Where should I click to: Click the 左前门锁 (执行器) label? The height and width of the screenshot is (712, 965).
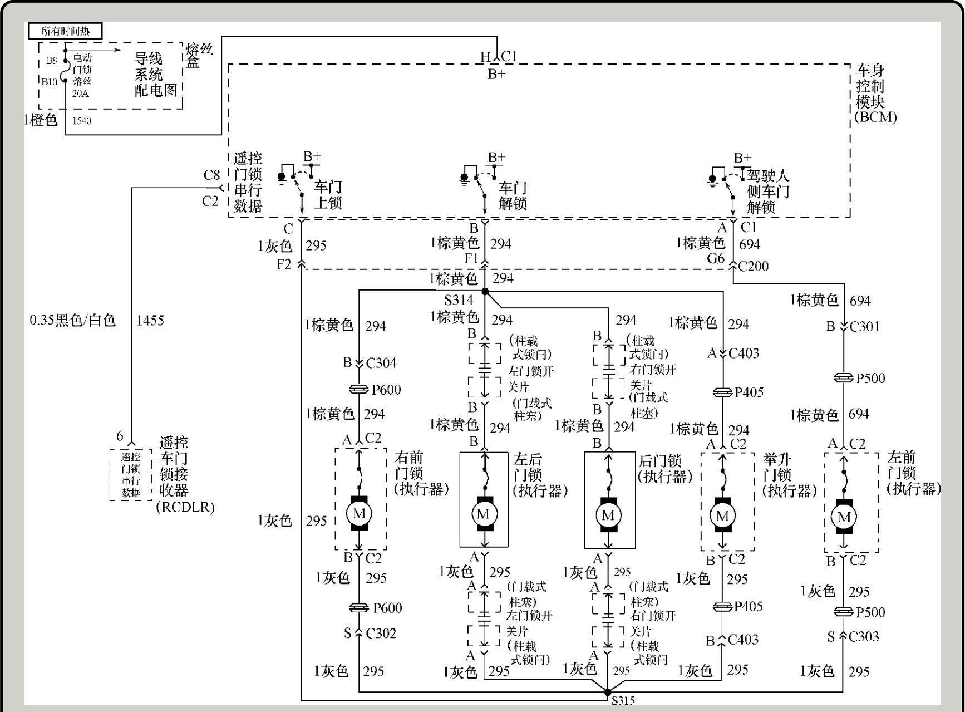pyautogui.click(x=913, y=473)
